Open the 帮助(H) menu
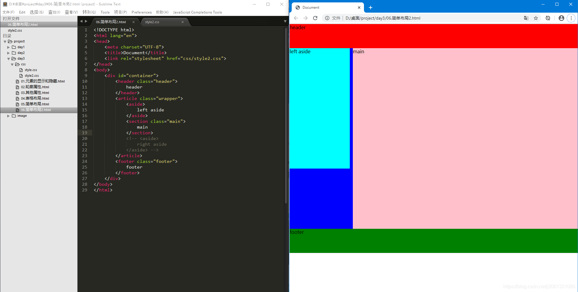Screen dimensions: 578x292 point(162,12)
